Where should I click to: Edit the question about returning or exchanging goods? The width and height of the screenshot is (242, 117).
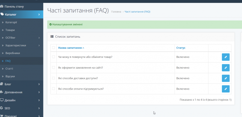[x=226, y=57]
